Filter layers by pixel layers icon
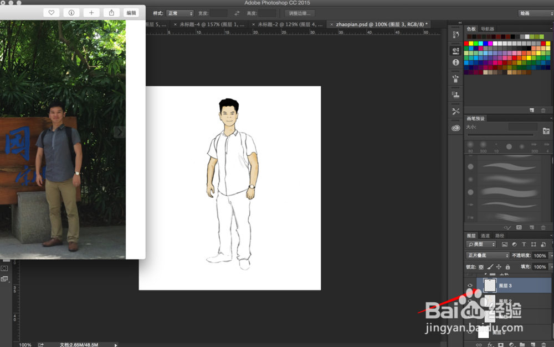 click(x=505, y=244)
